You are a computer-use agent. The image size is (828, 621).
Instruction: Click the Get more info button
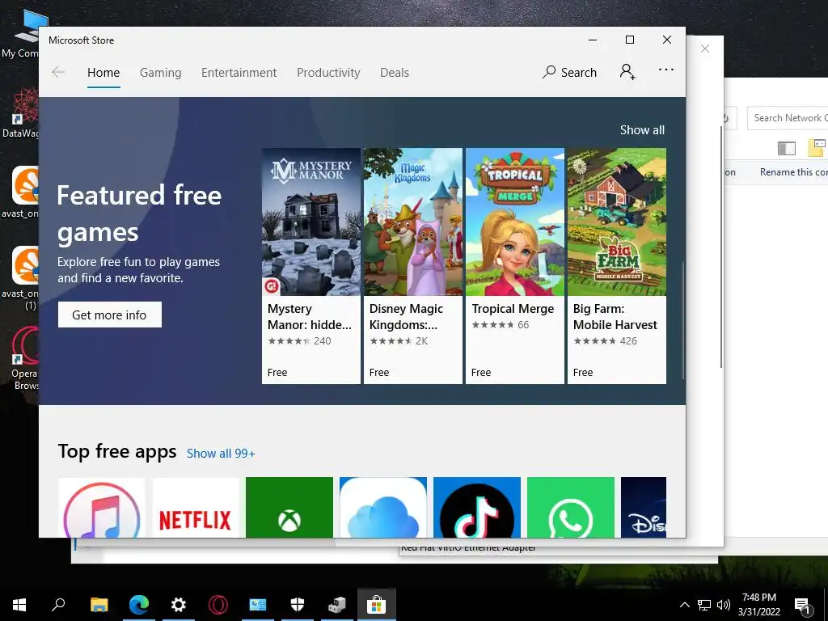109,315
